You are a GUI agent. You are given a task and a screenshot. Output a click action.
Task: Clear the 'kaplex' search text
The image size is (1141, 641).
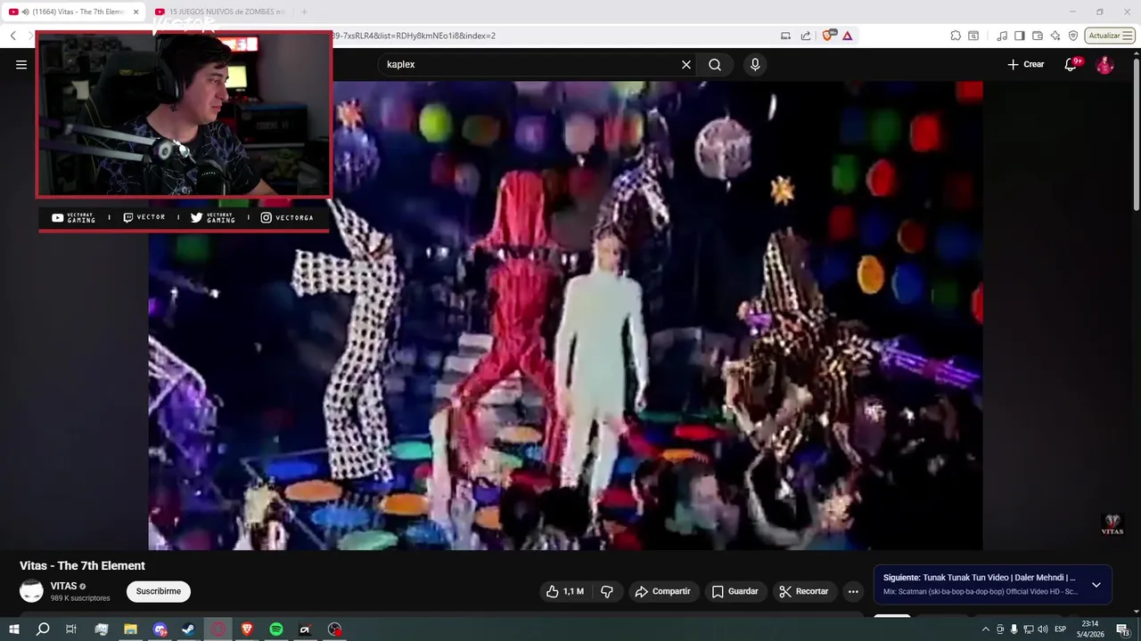pyautogui.click(x=686, y=64)
